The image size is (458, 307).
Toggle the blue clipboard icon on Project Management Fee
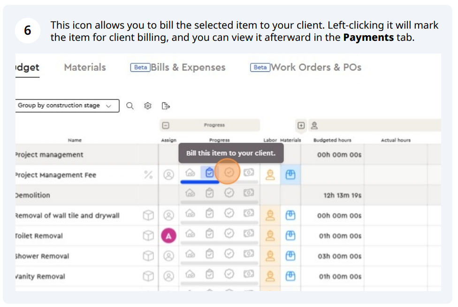click(209, 173)
